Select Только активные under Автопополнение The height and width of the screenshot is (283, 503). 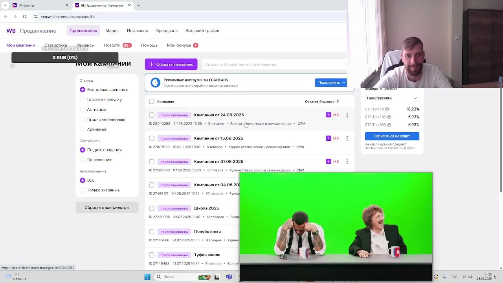(x=83, y=190)
